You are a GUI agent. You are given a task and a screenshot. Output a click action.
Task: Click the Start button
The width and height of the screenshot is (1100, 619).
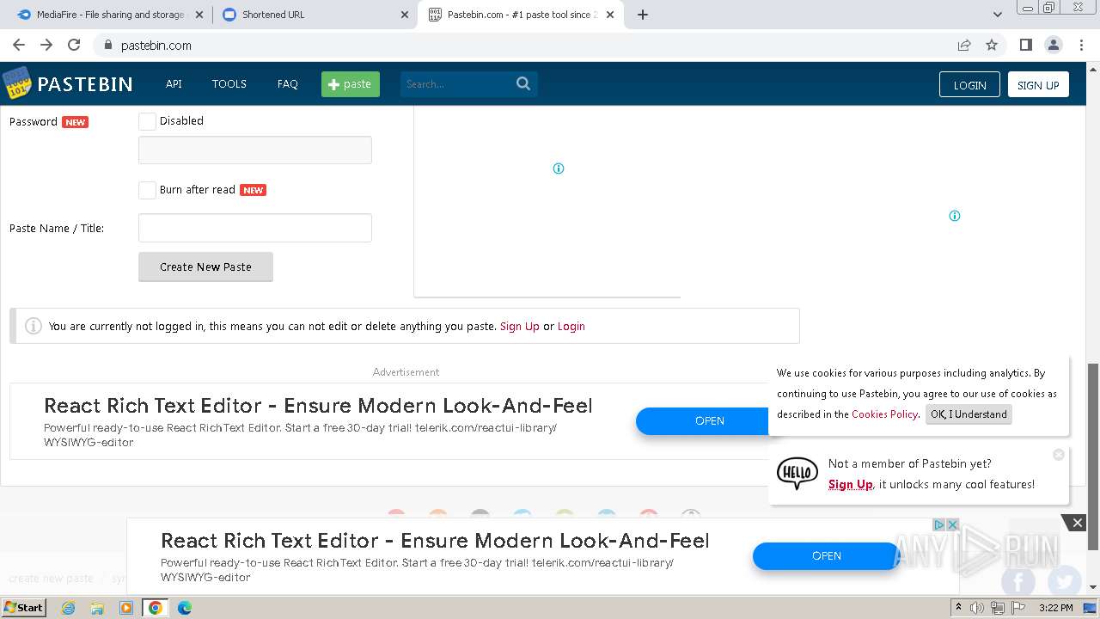tap(24, 608)
